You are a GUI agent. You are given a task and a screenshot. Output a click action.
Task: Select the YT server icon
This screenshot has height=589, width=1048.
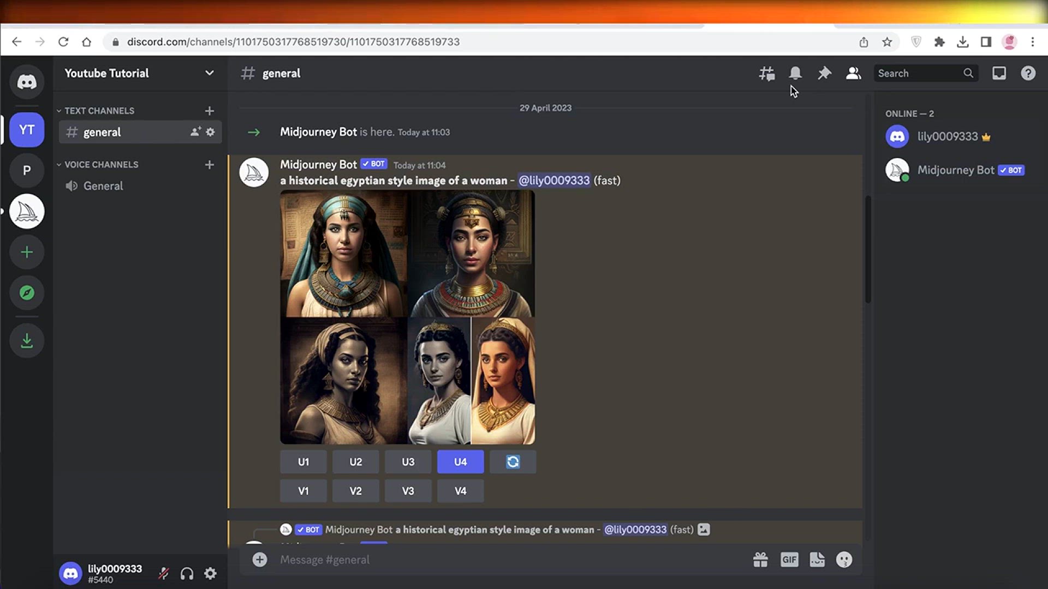pyautogui.click(x=27, y=130)
